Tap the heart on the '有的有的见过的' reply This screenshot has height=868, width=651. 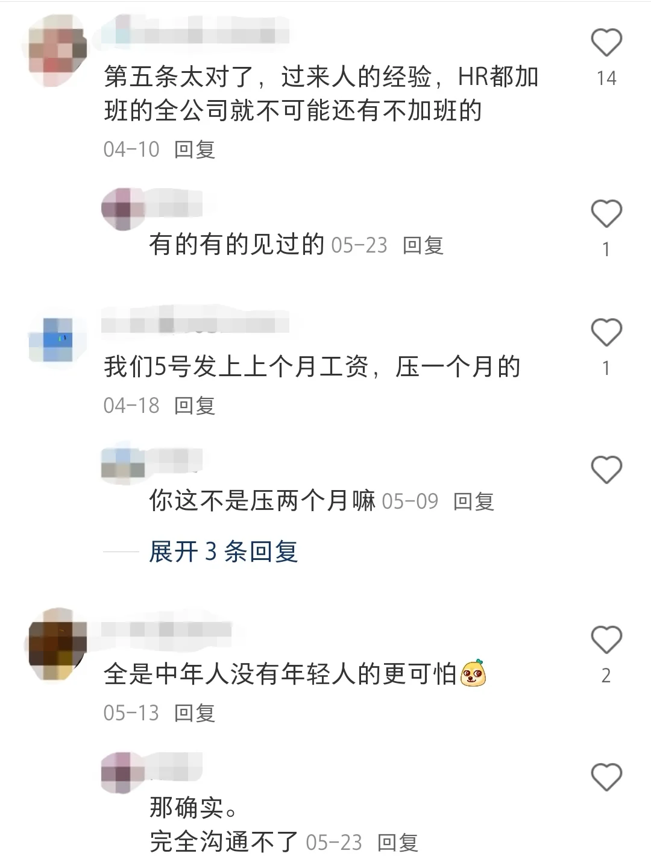(x=606, y=214)
